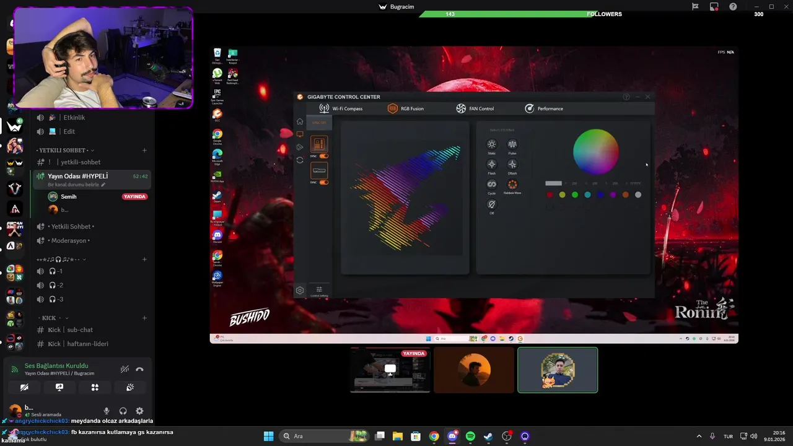Switch to the FAN Control tab
This screenshot has width=793, height=446.
[x=475, y=108]
